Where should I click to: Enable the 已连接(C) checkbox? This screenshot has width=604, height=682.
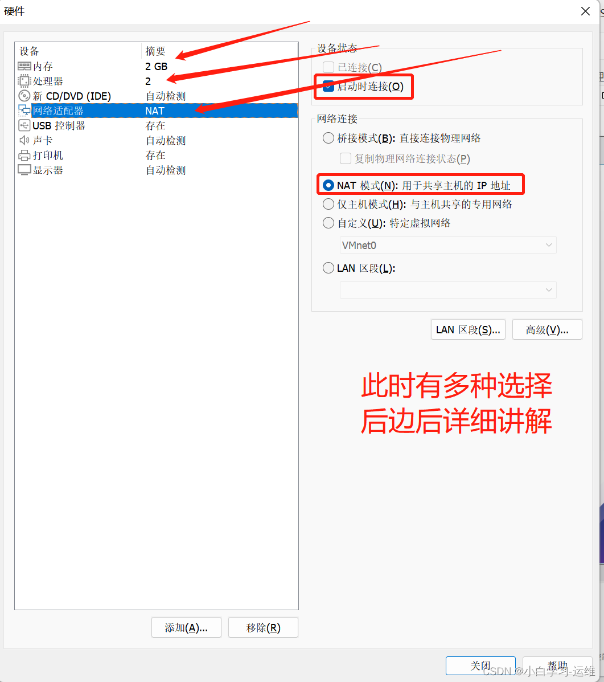328,67
